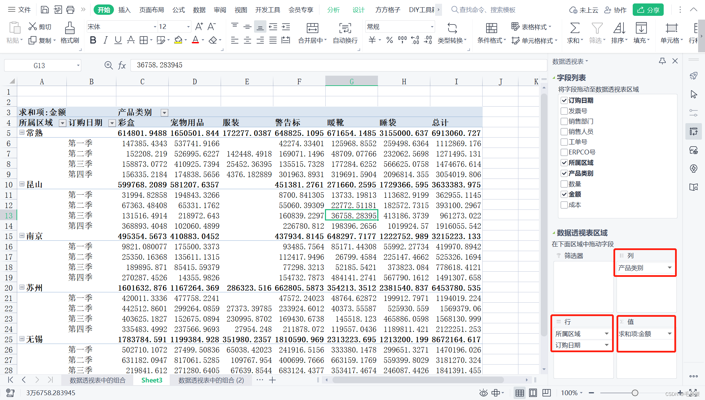The width and height of the screenshot is (705, 400).
Task: Open the 所属区域 filter dropdown in cell A4
Action: (x=62, y=123)
